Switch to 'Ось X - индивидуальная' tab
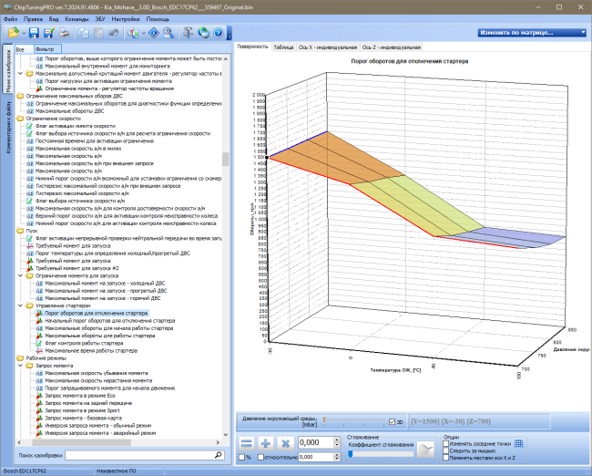592x476 pixels. pos(328,47)
